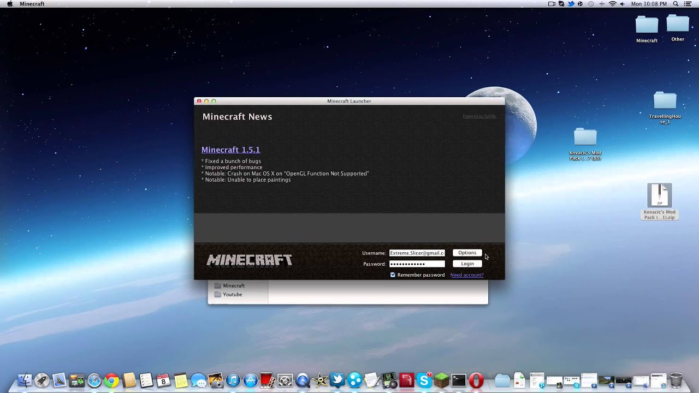Click the Wi-Fi status icon in the menu bar

[x=612, y=4]
